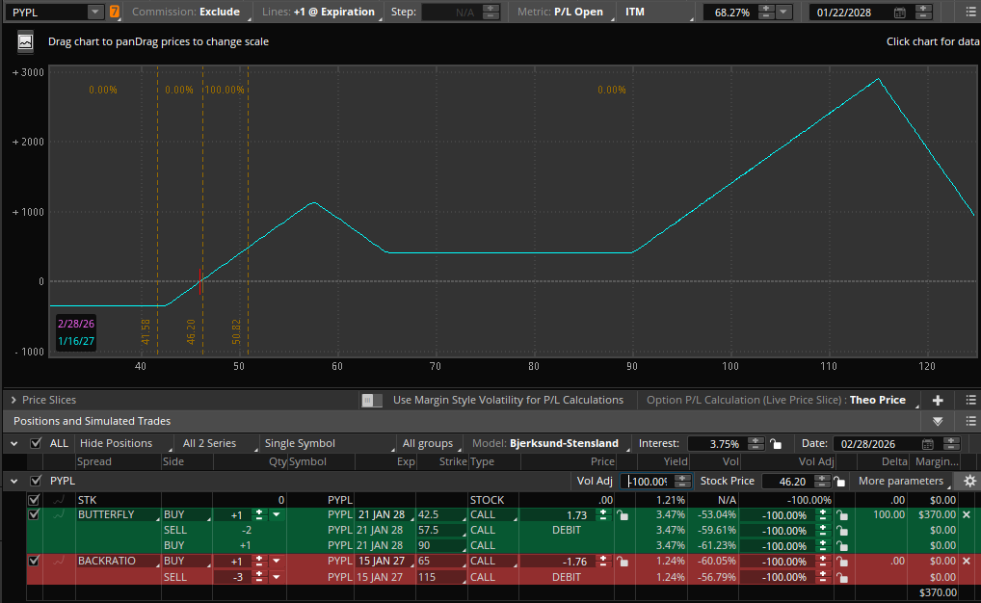981x603 pixels.
Task: Open the Model: Bjerksund-Stensland dropdown
Action: point(548,443)
